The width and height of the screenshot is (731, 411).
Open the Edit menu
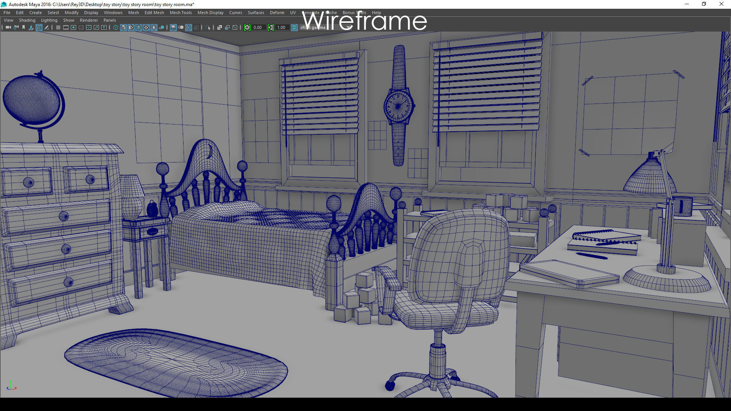tap(20, 13)
